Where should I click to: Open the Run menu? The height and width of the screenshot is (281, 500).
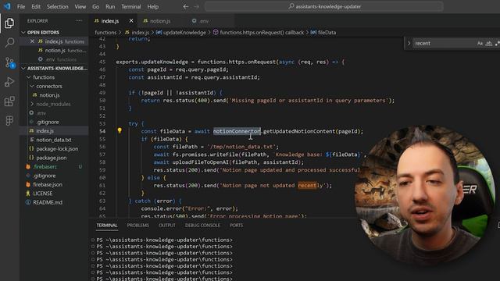coord(110,6)
